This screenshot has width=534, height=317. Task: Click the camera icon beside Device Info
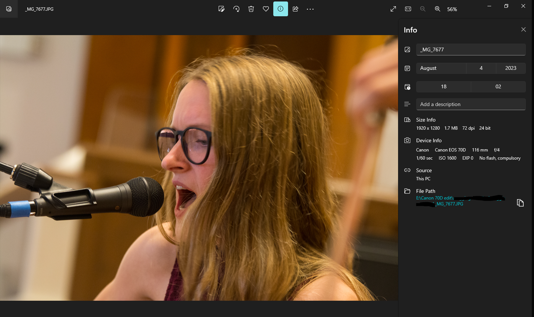407,140
